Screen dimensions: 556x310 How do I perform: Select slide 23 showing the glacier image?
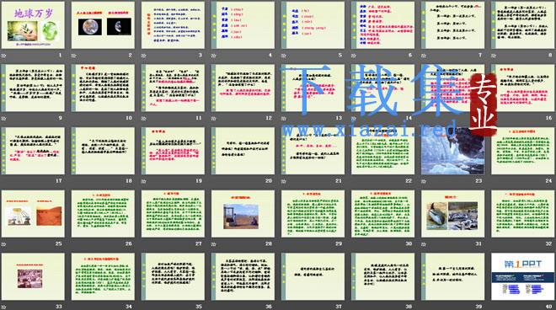click(453, 151)
